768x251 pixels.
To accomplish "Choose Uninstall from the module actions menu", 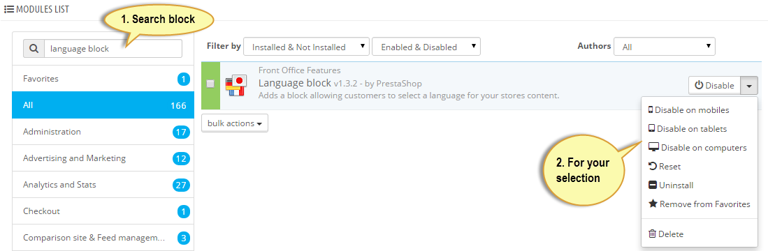I will pyautogui.click(x=671, y=185).
